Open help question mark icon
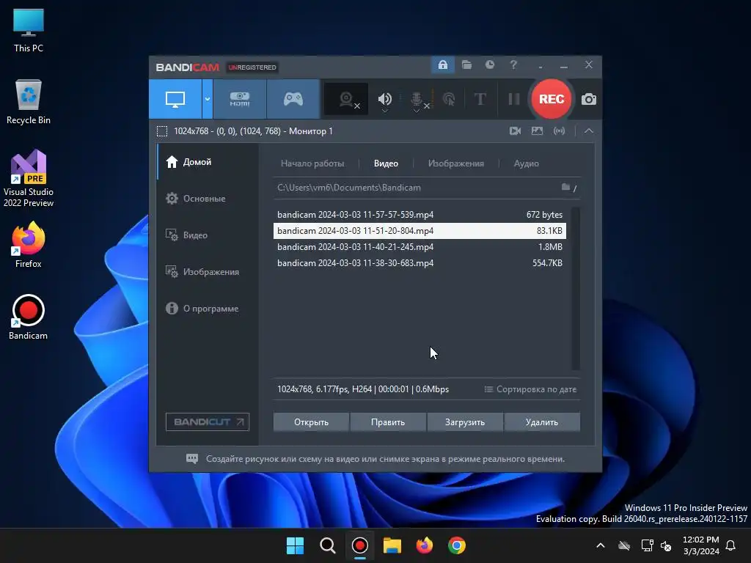The height and width of the screenshot is (563, 751). [513, 65]
